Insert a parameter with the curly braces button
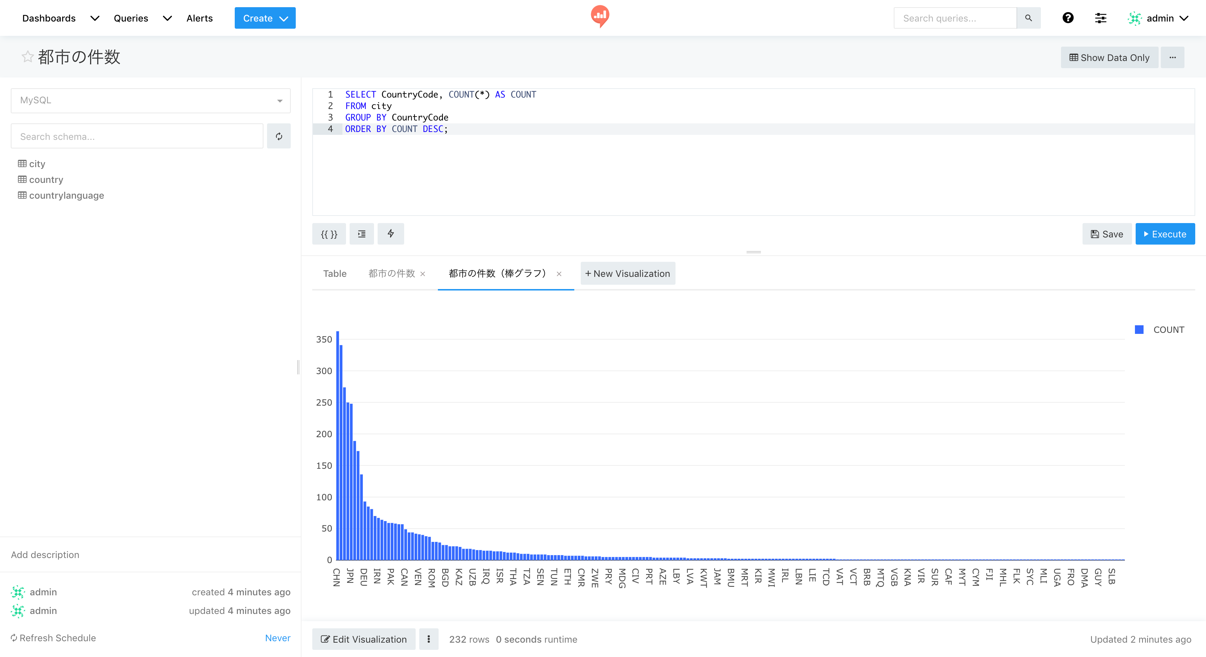 [329, 234]
